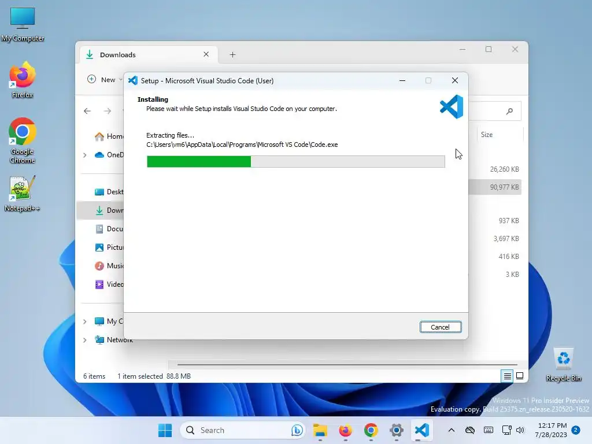Expand the My Computer tree node
The width and height of the screenshot is (592, 444).
tap(85, 321)
